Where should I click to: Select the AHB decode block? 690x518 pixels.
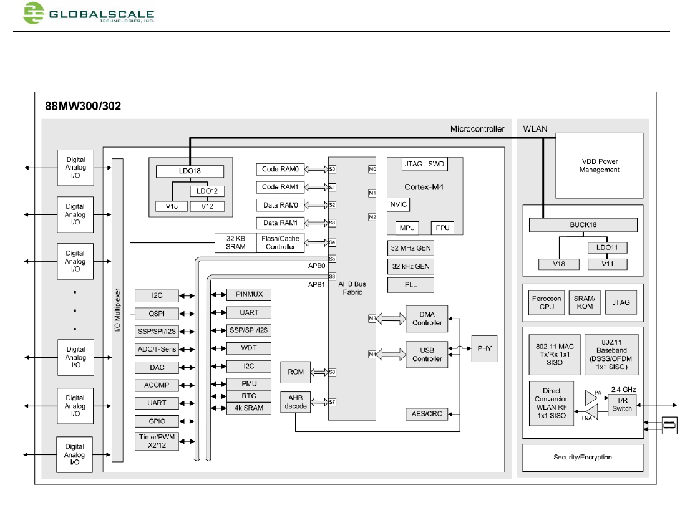tap(295, 402)
